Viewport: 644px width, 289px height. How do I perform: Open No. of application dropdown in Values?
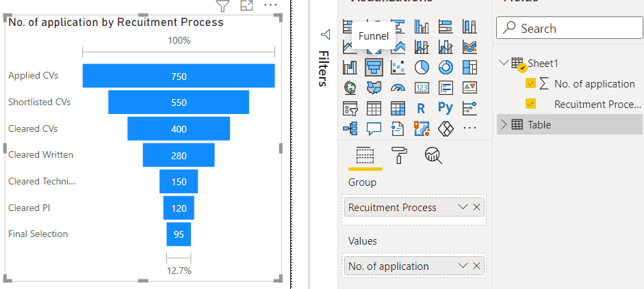463,266
